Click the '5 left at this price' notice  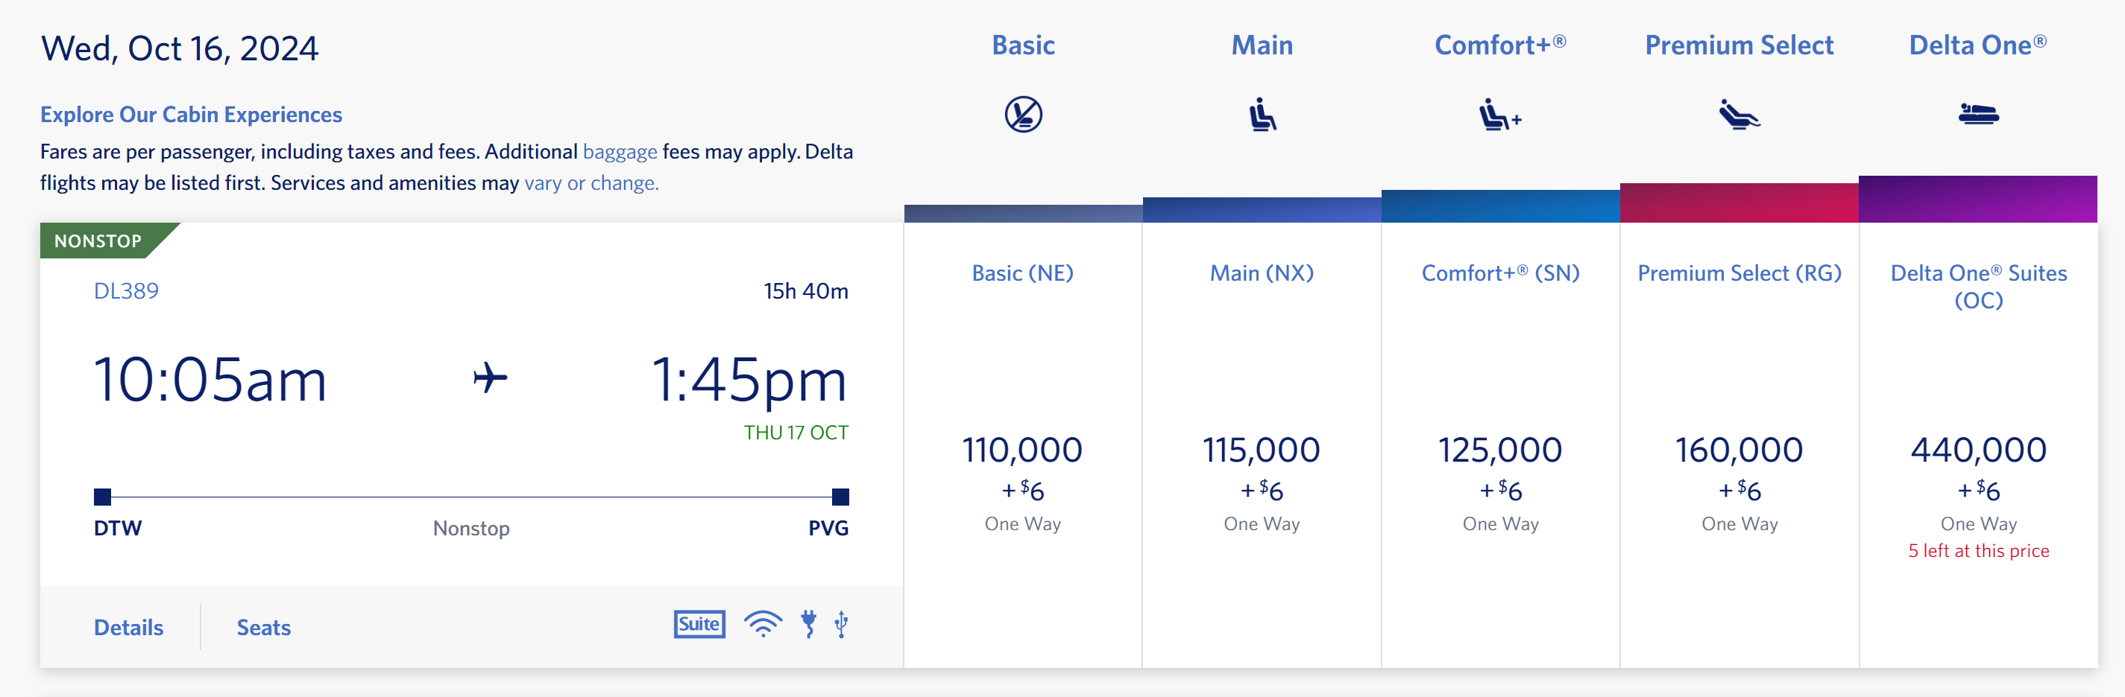pyautogui.click(x=1978, y=550)
